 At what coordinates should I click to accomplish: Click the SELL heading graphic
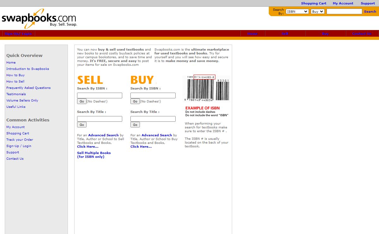pyautogui.click(x=90, y=80)
